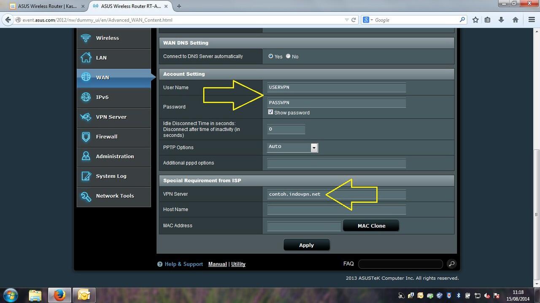Viewport: 540px width, 303px height.
Task: Open the Outlook icon on the taskbar
Action: tap(84, 295)
